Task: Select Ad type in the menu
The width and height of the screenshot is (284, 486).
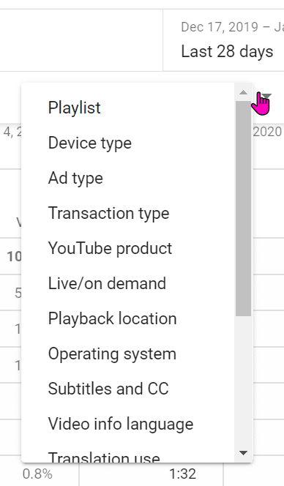Action: (128, 178)
